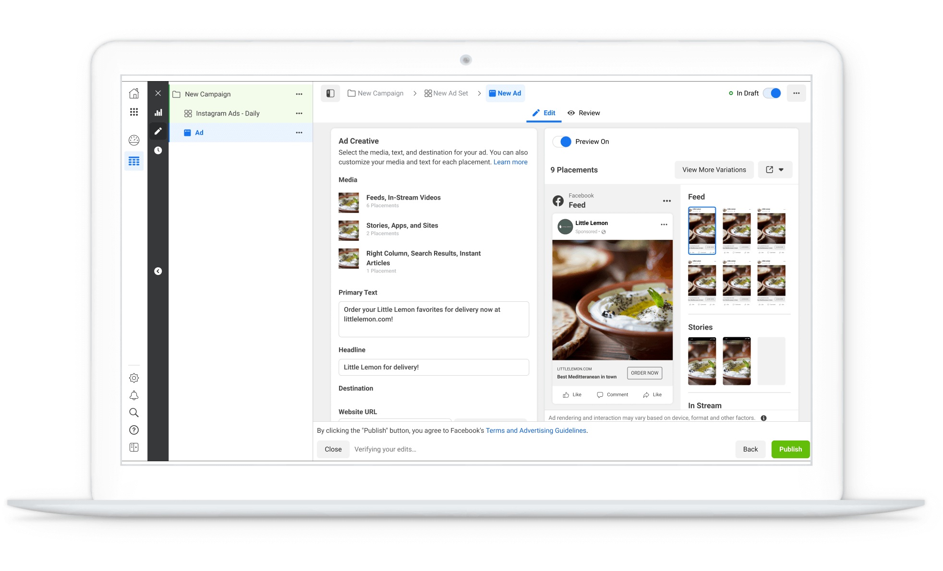Screen dimensions: 943x571
Task: Open top-right more options button
Action: click(797, 93)
